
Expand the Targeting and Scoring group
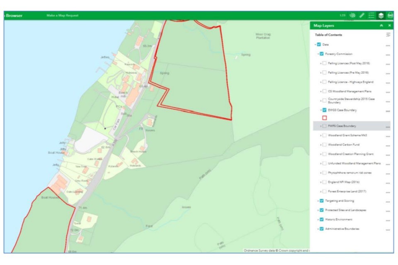click(318, 201)
